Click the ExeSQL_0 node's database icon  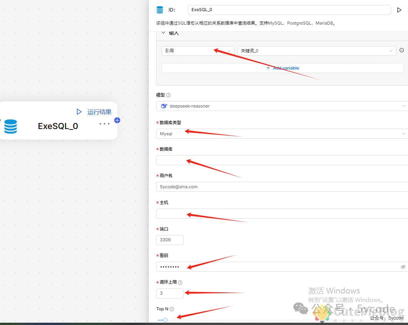10,126
